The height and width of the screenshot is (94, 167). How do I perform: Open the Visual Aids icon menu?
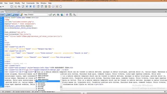coord(75,15)
